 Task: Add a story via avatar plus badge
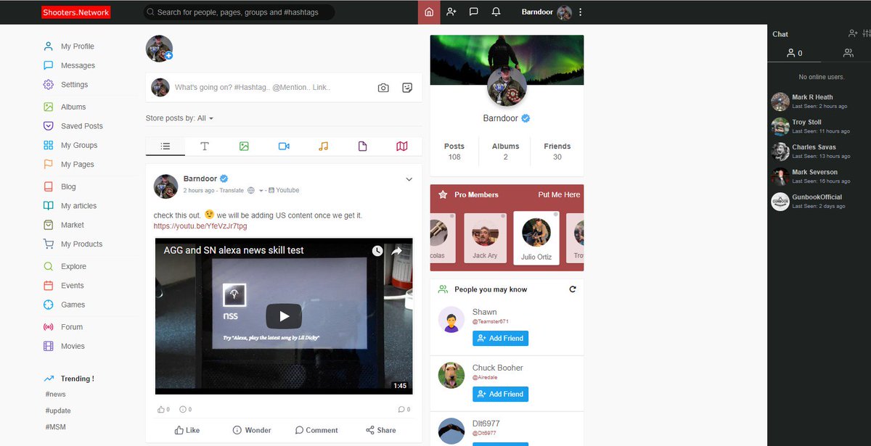(168, 56)
